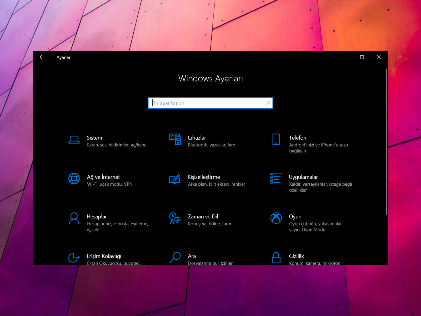421x316 pixels.
Task: Click 'Arka plan, kilit ekranı, renkler' description
Action: (217, 184)
